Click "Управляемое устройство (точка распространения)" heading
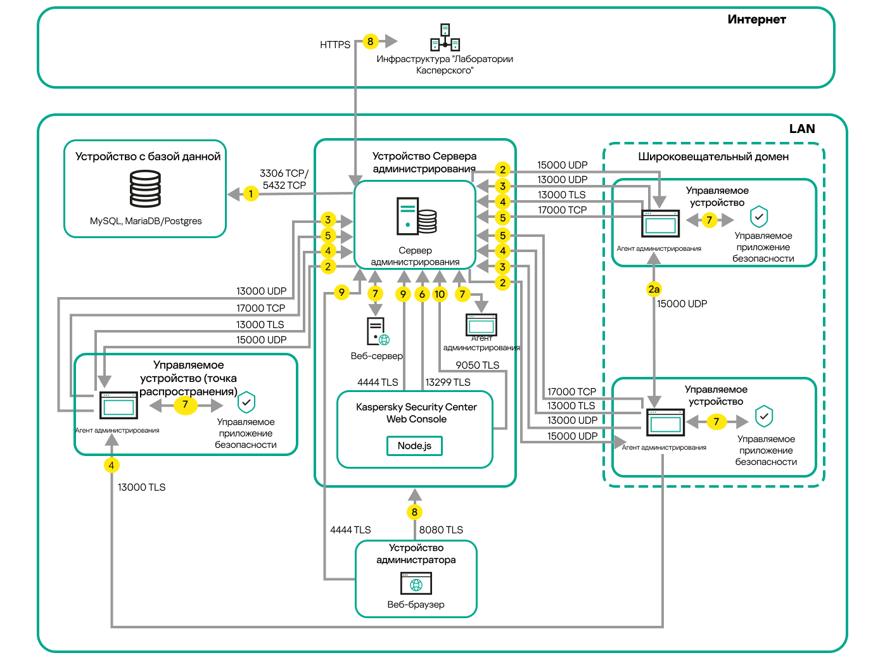Viewport: 885px width, 660px height. pyautogui.click(x=189, y=378)
